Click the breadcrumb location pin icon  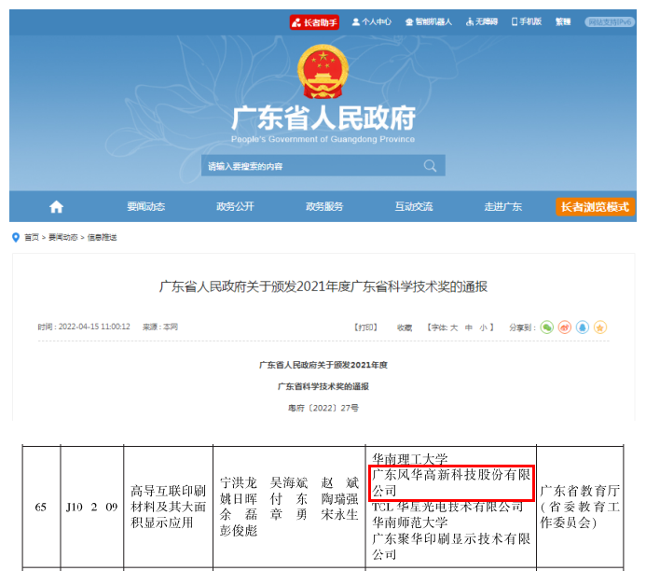(x=16, y=238)
